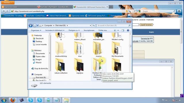Select the My Documents folder
The image size is (184, 103).
pyautogui.click(x=117, y=49)
